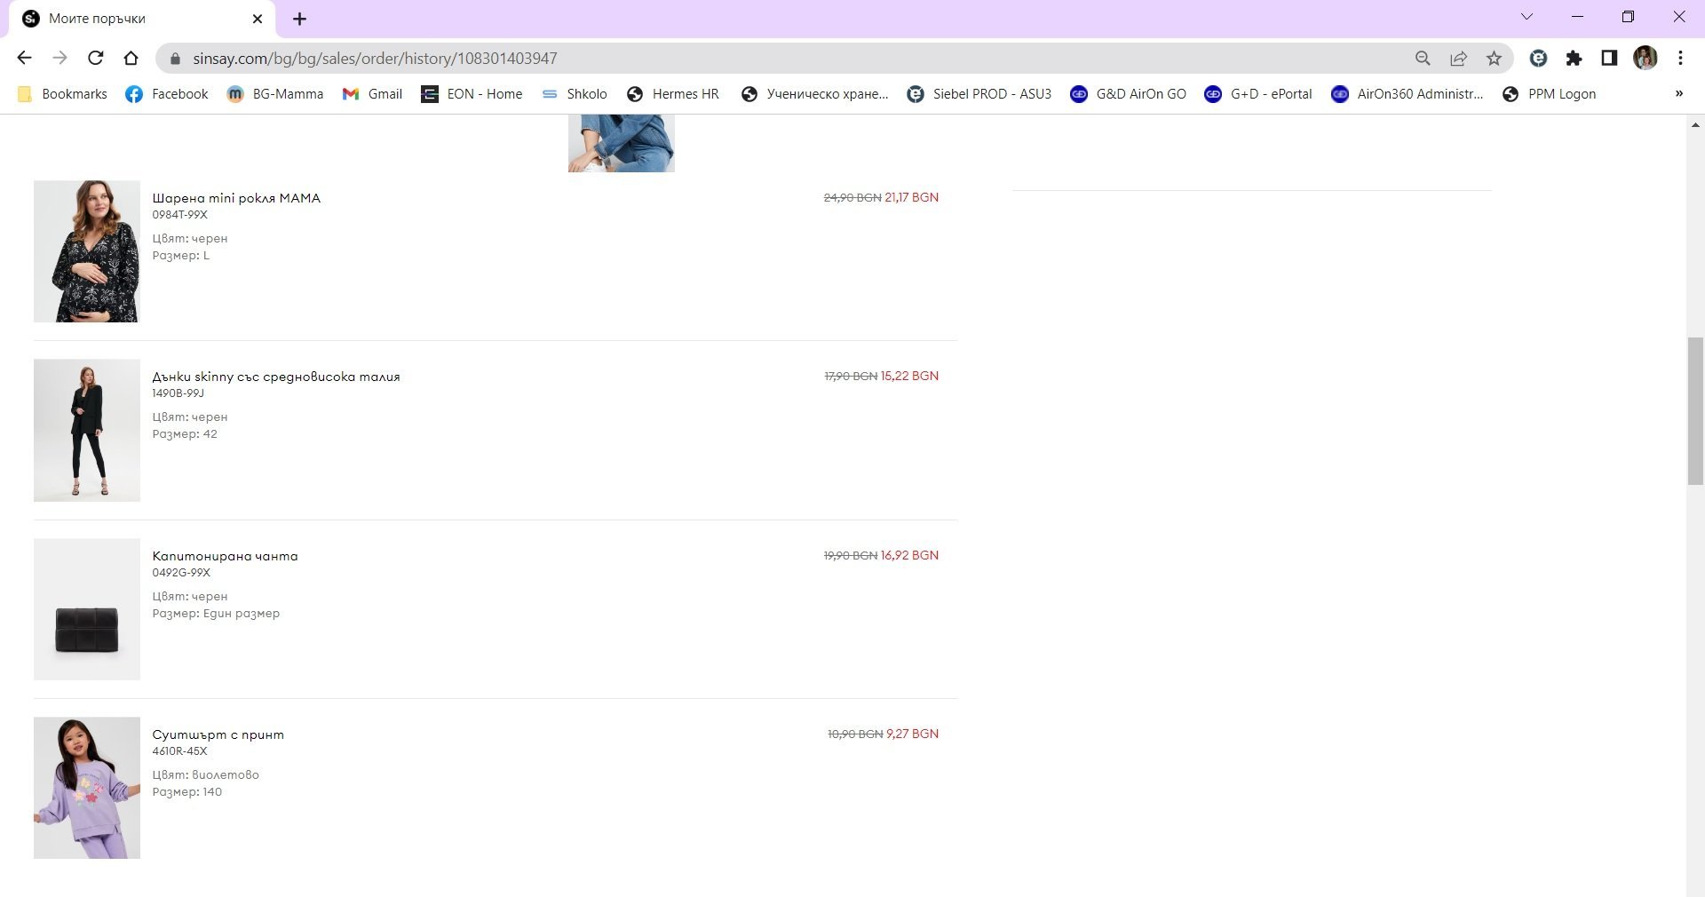View site info via the lock icon
The width and height of the screenshot is (1705, 897).
175,58
